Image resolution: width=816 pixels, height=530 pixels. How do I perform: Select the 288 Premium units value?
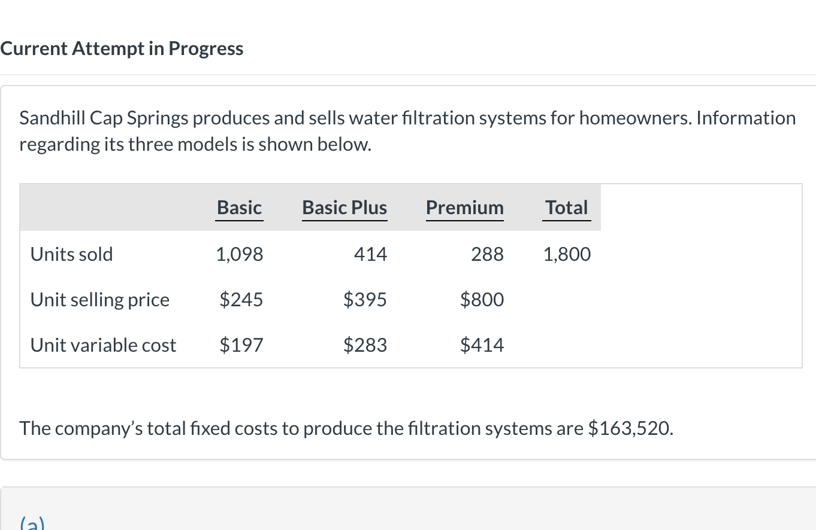[x=487, y=254]
